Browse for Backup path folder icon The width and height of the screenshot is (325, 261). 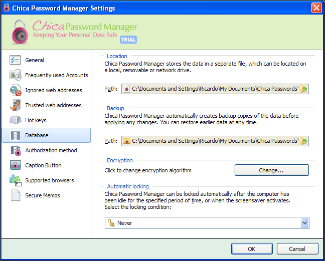(303, 141)
